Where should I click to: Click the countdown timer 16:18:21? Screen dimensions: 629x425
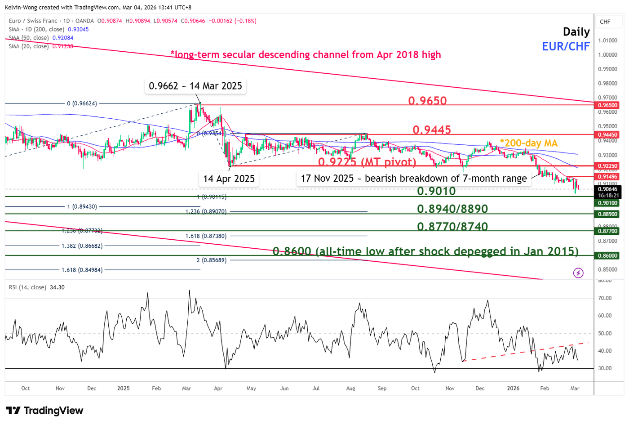[x=609, y=195]
